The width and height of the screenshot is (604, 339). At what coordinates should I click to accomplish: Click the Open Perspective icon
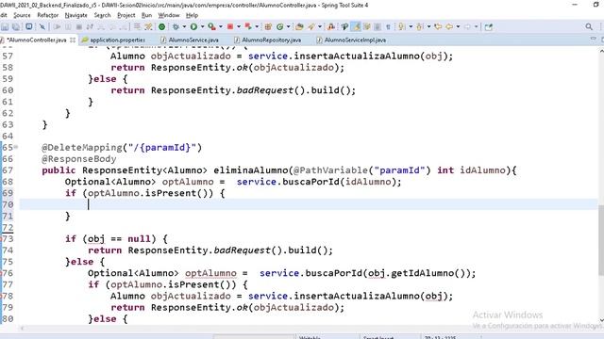(489, 27)
